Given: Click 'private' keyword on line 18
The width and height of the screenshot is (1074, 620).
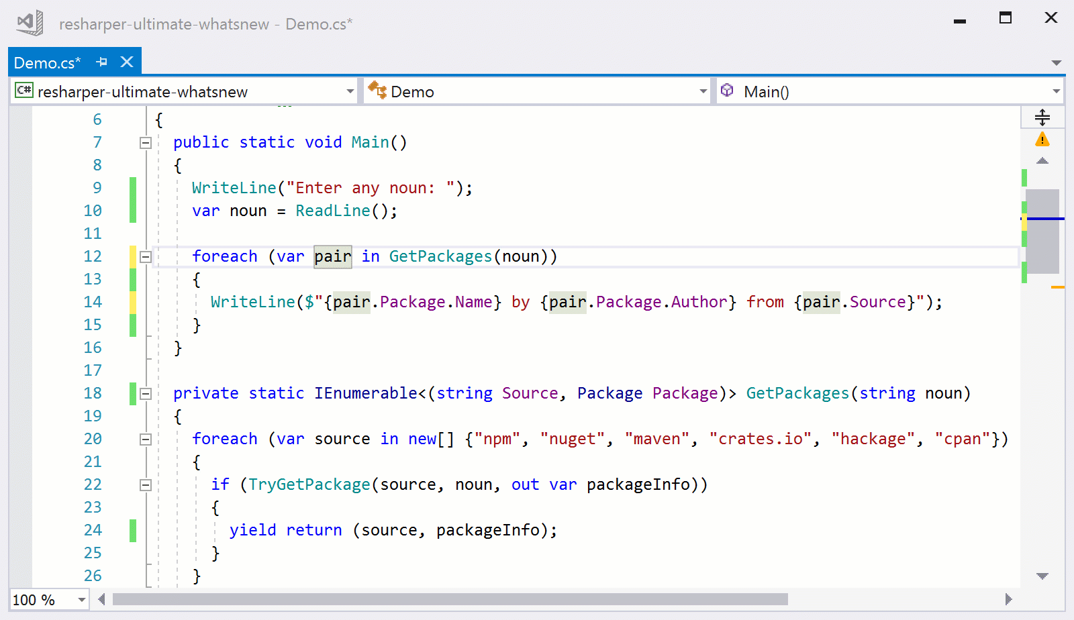Looking at the screenshot, I should click(206, 393).
